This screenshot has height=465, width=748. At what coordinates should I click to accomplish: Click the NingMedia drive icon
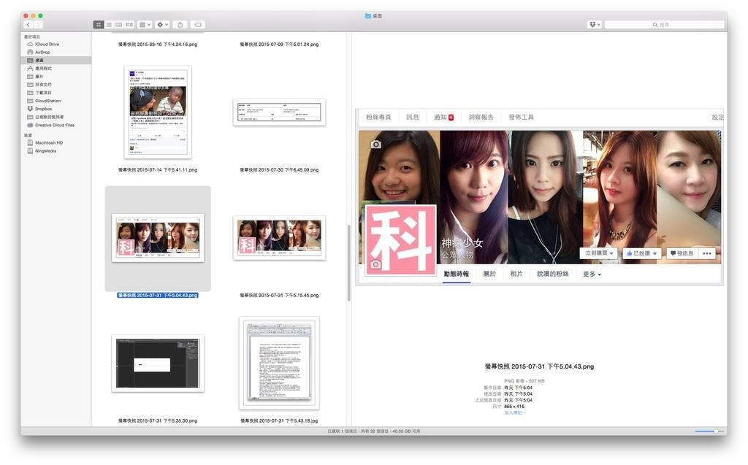point(30,150)
